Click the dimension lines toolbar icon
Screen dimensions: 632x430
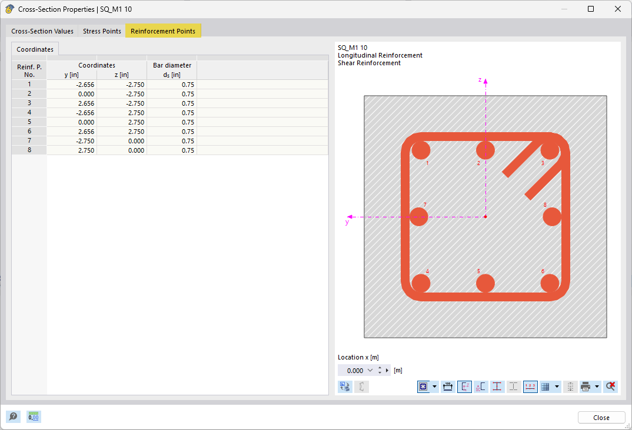click(x=447, y=387)
